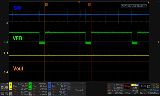The image size is (160, 96).
Task: Click the red Stop run-state button
Action: click(x=127, y=86)
